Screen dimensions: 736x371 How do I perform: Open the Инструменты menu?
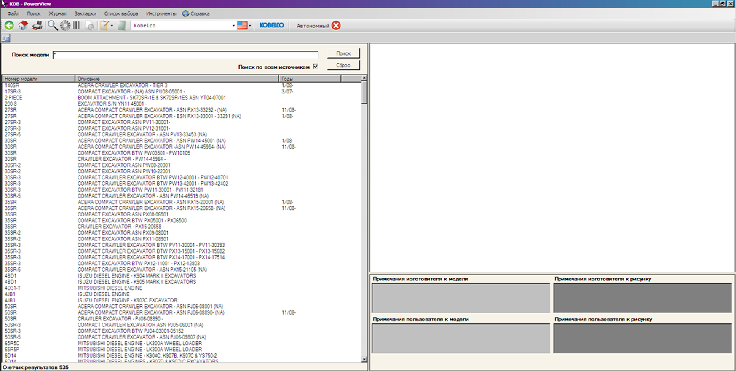click(161, 13)
